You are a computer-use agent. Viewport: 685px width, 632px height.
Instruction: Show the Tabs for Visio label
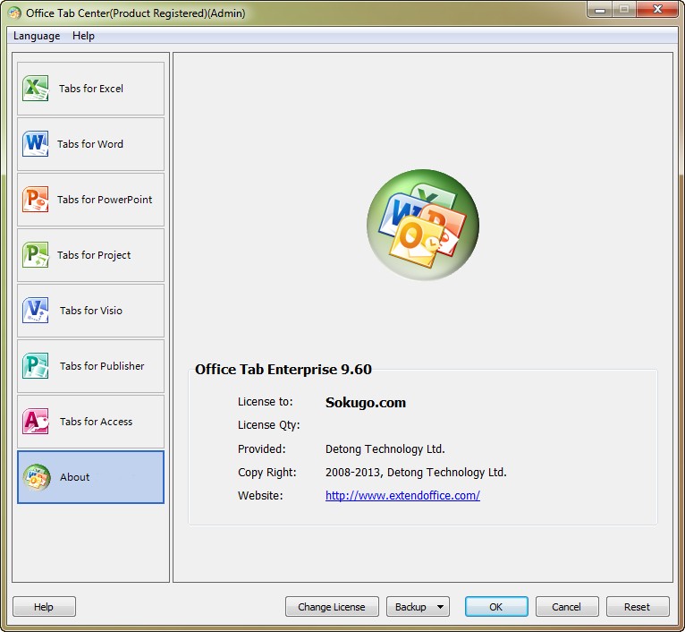[91, 311]
